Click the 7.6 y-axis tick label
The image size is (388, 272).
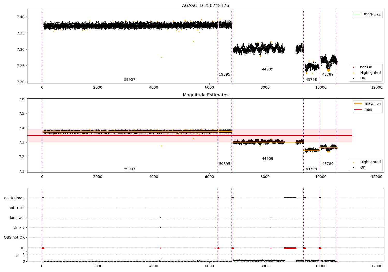pyautogui.click(x=22, y=99)
